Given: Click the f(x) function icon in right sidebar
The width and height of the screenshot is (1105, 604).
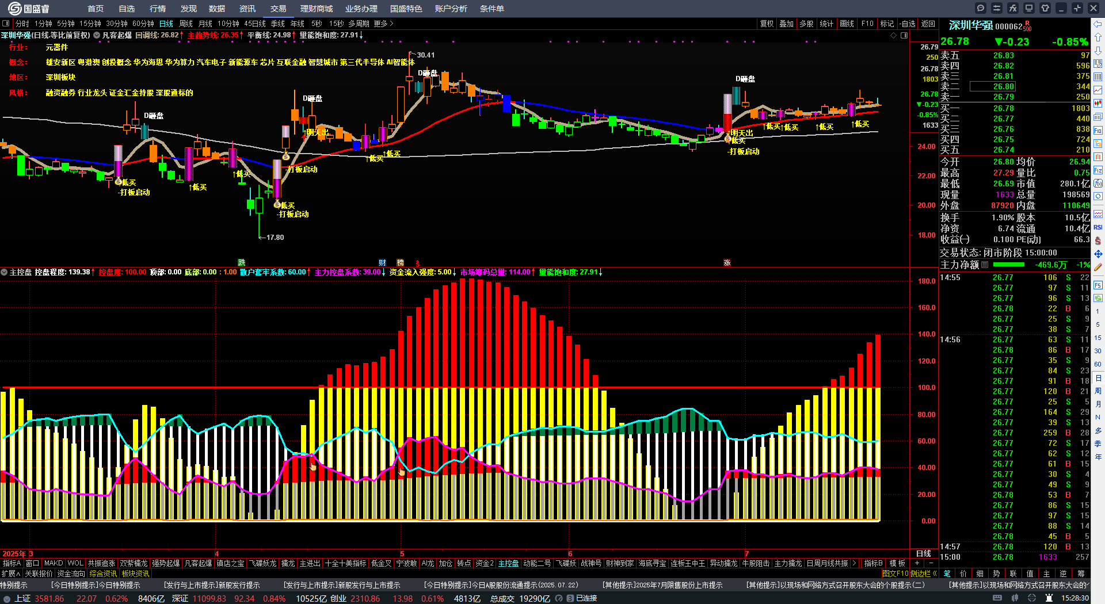Looking at the screenshot, I should [1098, 184].
